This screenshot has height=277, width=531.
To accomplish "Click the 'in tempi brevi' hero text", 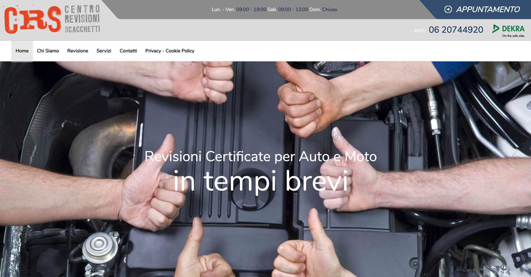I will click(x=261, y=181).
